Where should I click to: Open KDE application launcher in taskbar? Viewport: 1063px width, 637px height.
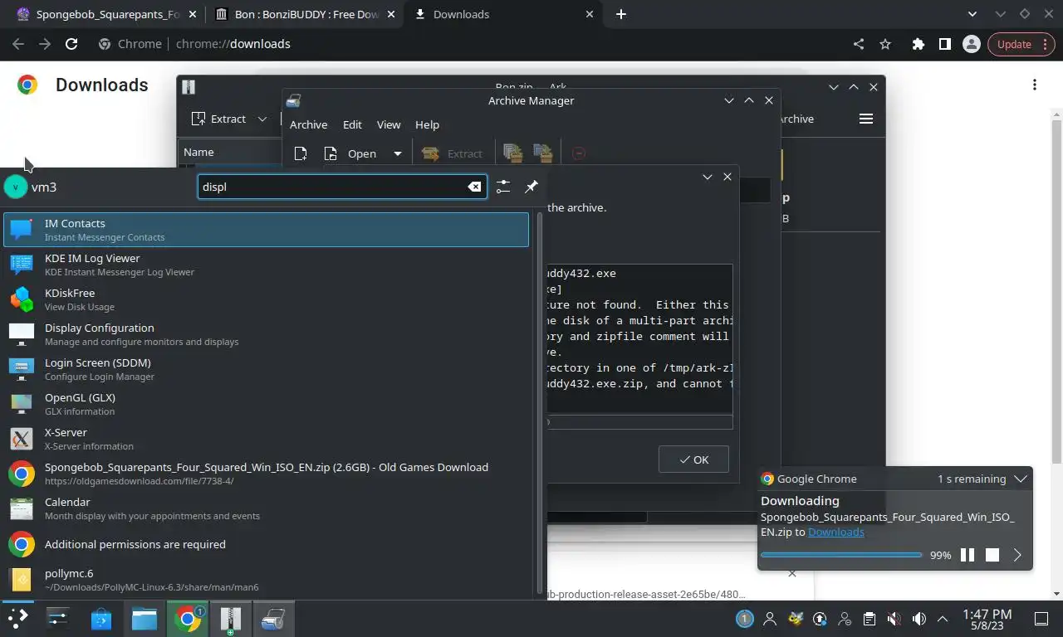coord(17,618)
